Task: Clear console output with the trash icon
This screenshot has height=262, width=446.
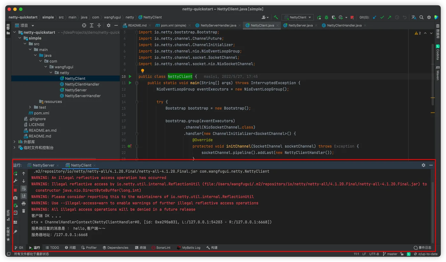Action: [x=24, y=211]
